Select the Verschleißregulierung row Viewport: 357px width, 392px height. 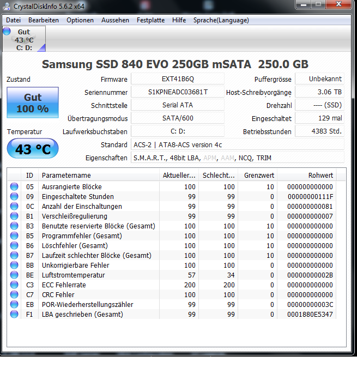coord(172,216)
